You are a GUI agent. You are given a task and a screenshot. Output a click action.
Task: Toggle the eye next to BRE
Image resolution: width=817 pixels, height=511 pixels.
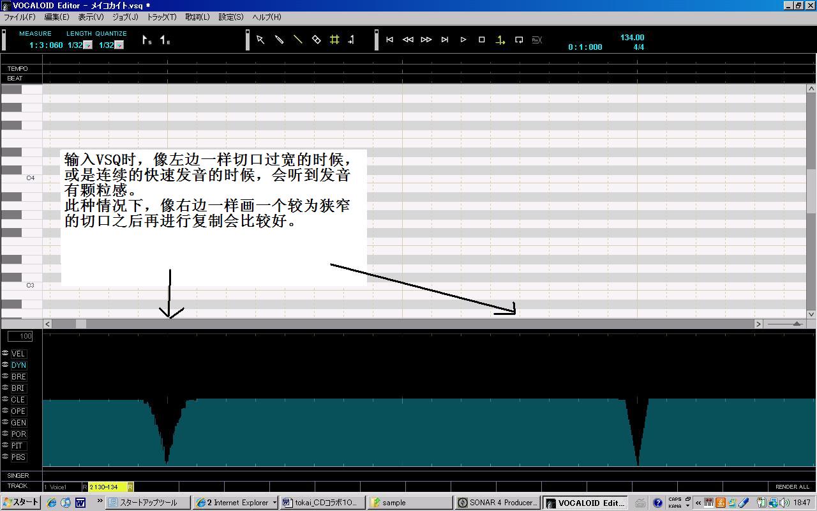[5, 376]
